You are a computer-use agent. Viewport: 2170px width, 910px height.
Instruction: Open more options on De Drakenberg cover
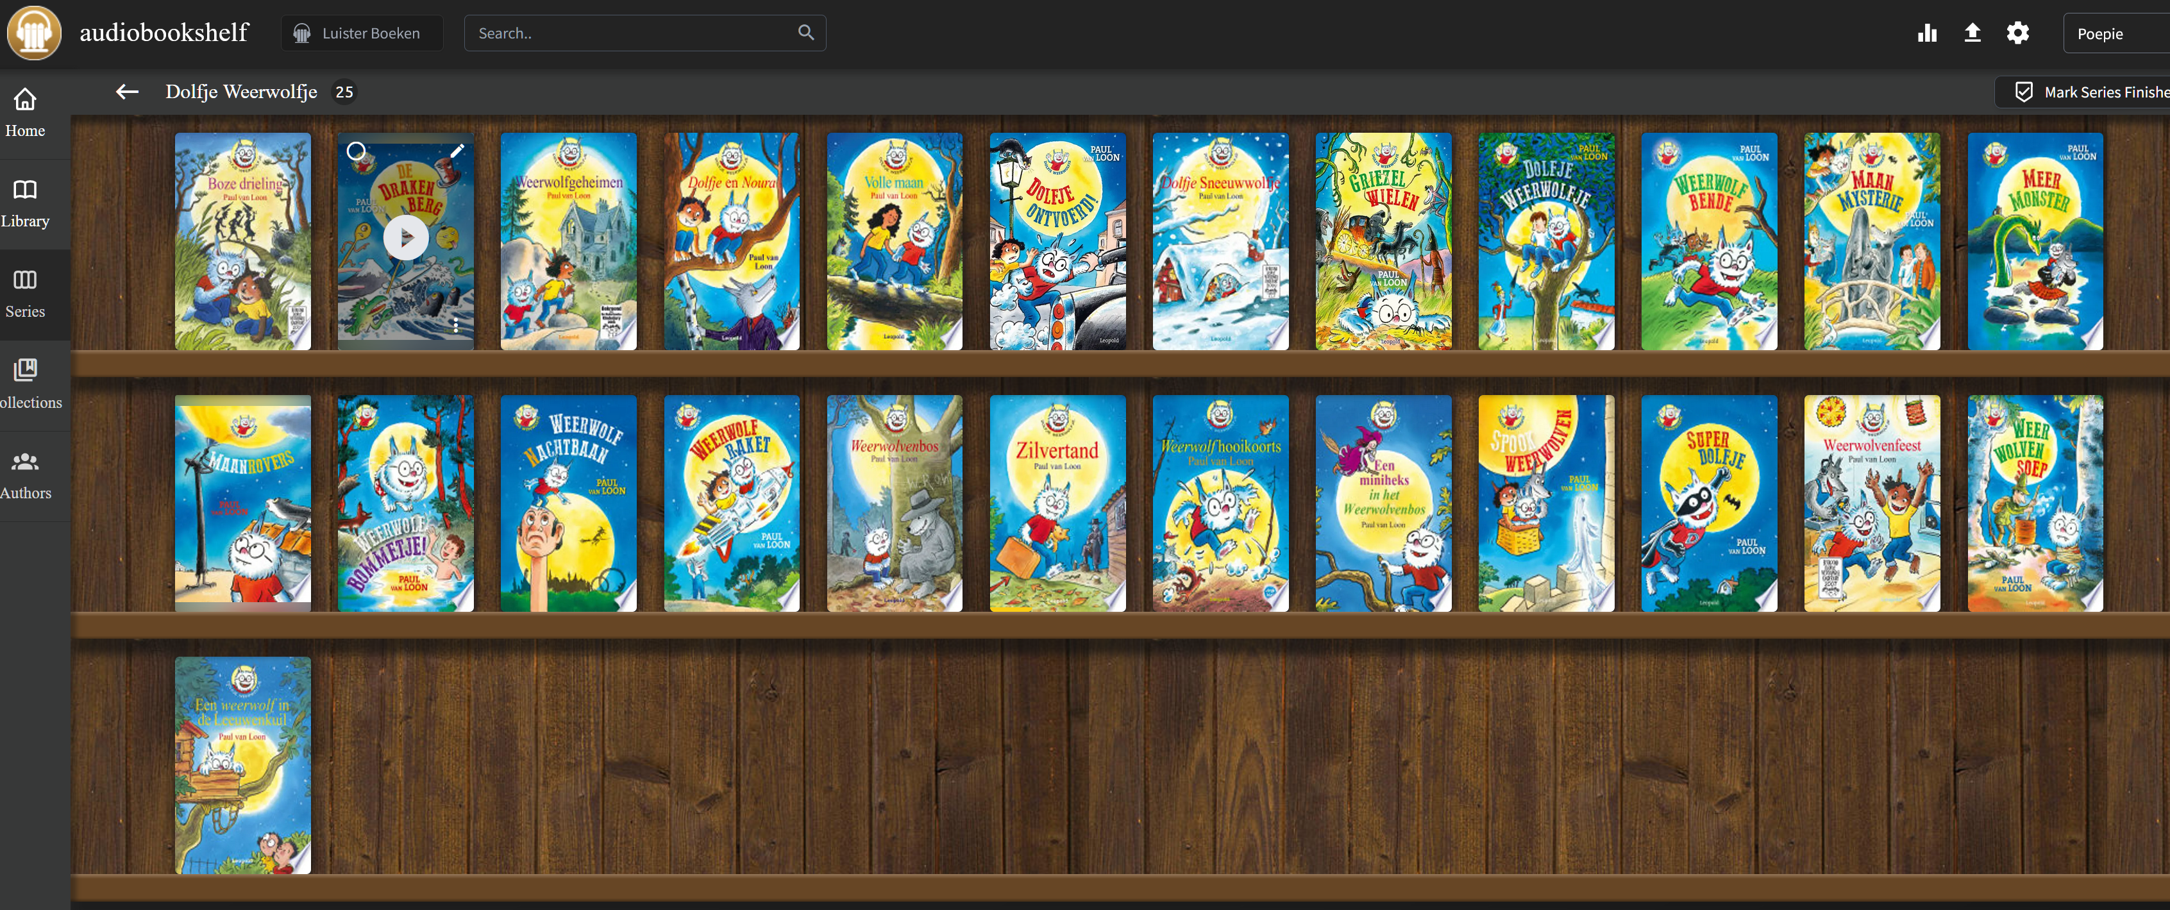[456, 324]
